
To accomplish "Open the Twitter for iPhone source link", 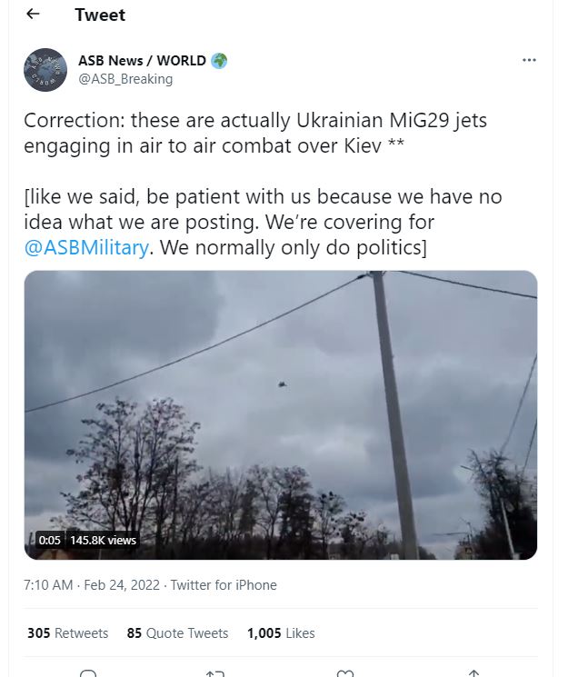I will click(x=224, y=585).
